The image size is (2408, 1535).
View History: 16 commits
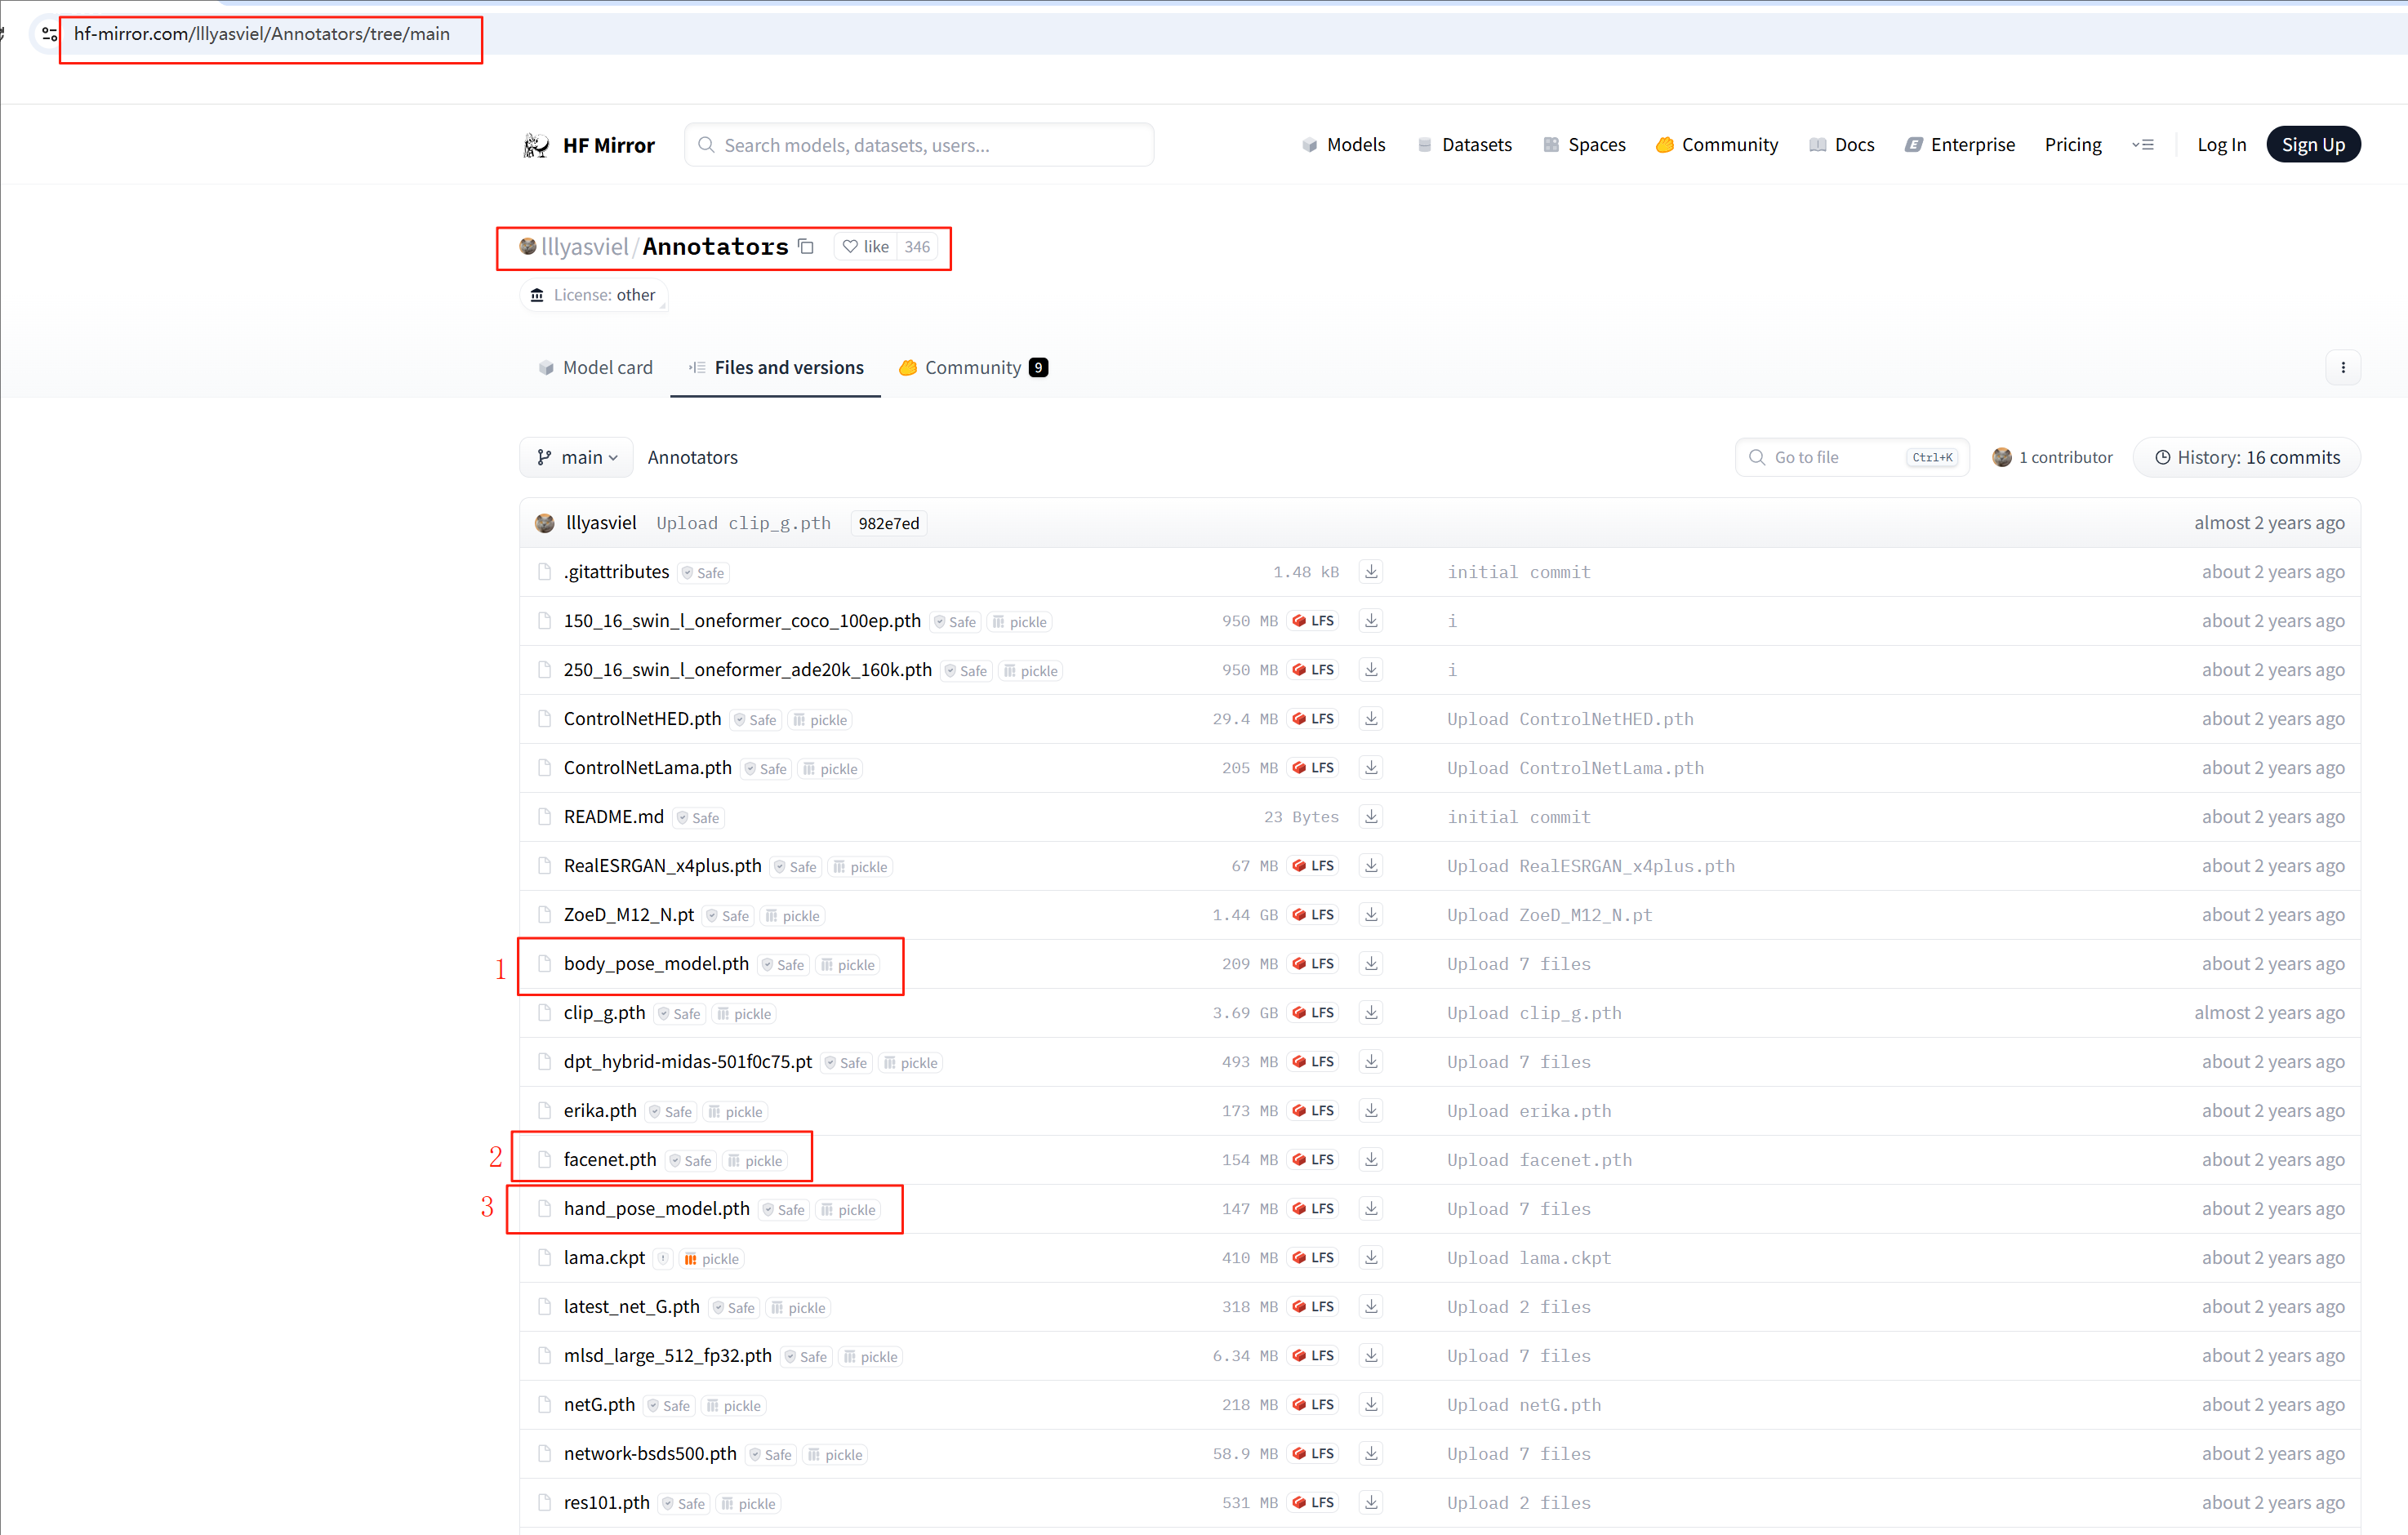coord(2246,457)
